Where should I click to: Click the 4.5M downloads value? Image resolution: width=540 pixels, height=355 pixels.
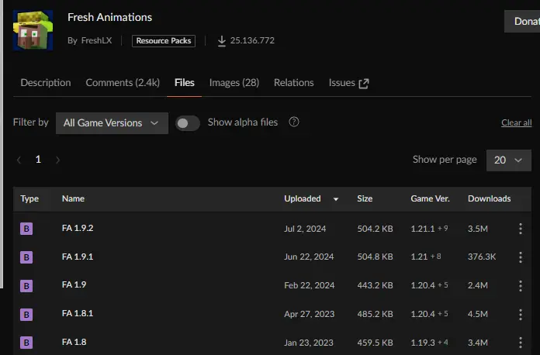pyautogui.click(x=478, y=314)
